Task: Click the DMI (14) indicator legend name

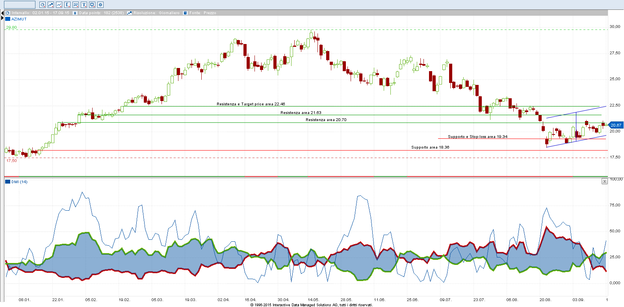Action: (x=19, y=182)
